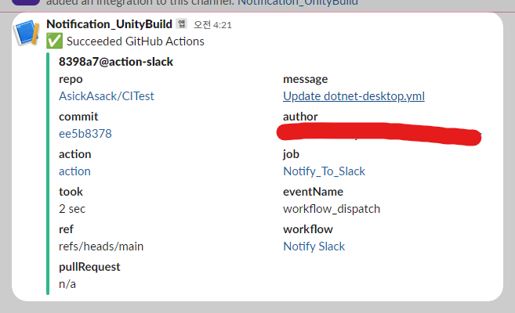Click the pullRequest field label
515x313 pixels.
89,267
